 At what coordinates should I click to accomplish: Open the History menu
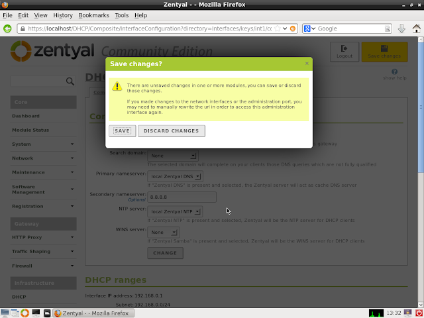pos(63,15)
